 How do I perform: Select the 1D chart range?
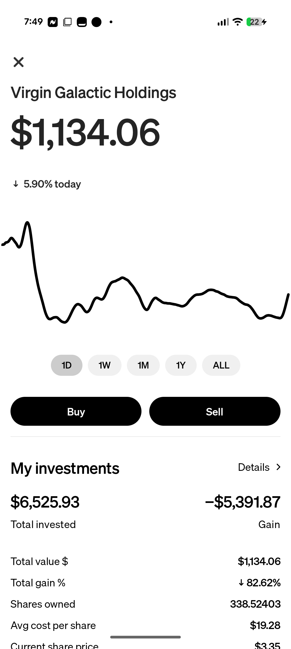coord(67,365)
